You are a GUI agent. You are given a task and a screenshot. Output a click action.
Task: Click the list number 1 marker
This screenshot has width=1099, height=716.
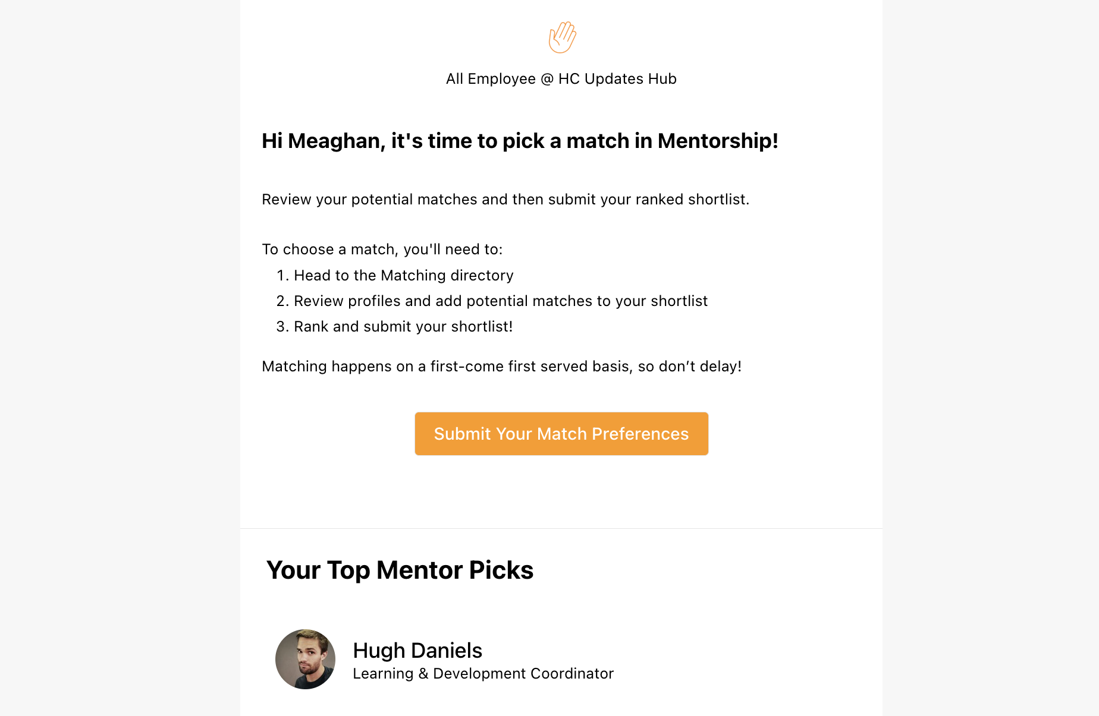coord(282,276)
